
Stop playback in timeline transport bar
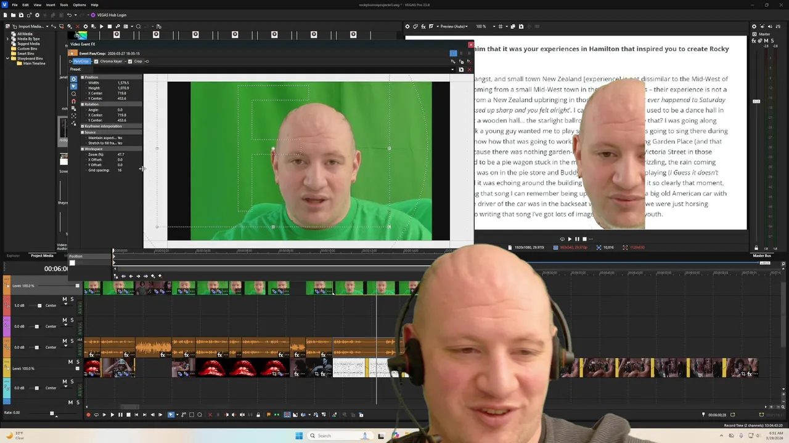128,415
